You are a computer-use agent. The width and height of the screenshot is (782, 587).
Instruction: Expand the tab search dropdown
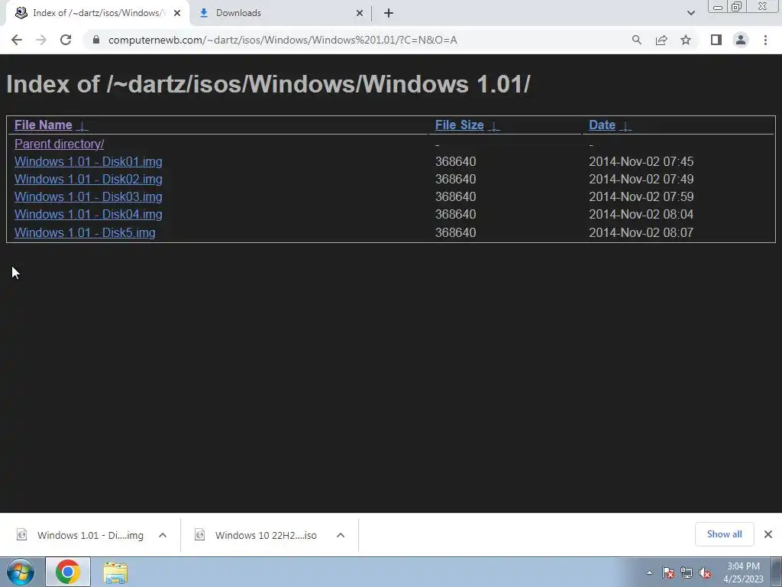(x=690, y=13)
